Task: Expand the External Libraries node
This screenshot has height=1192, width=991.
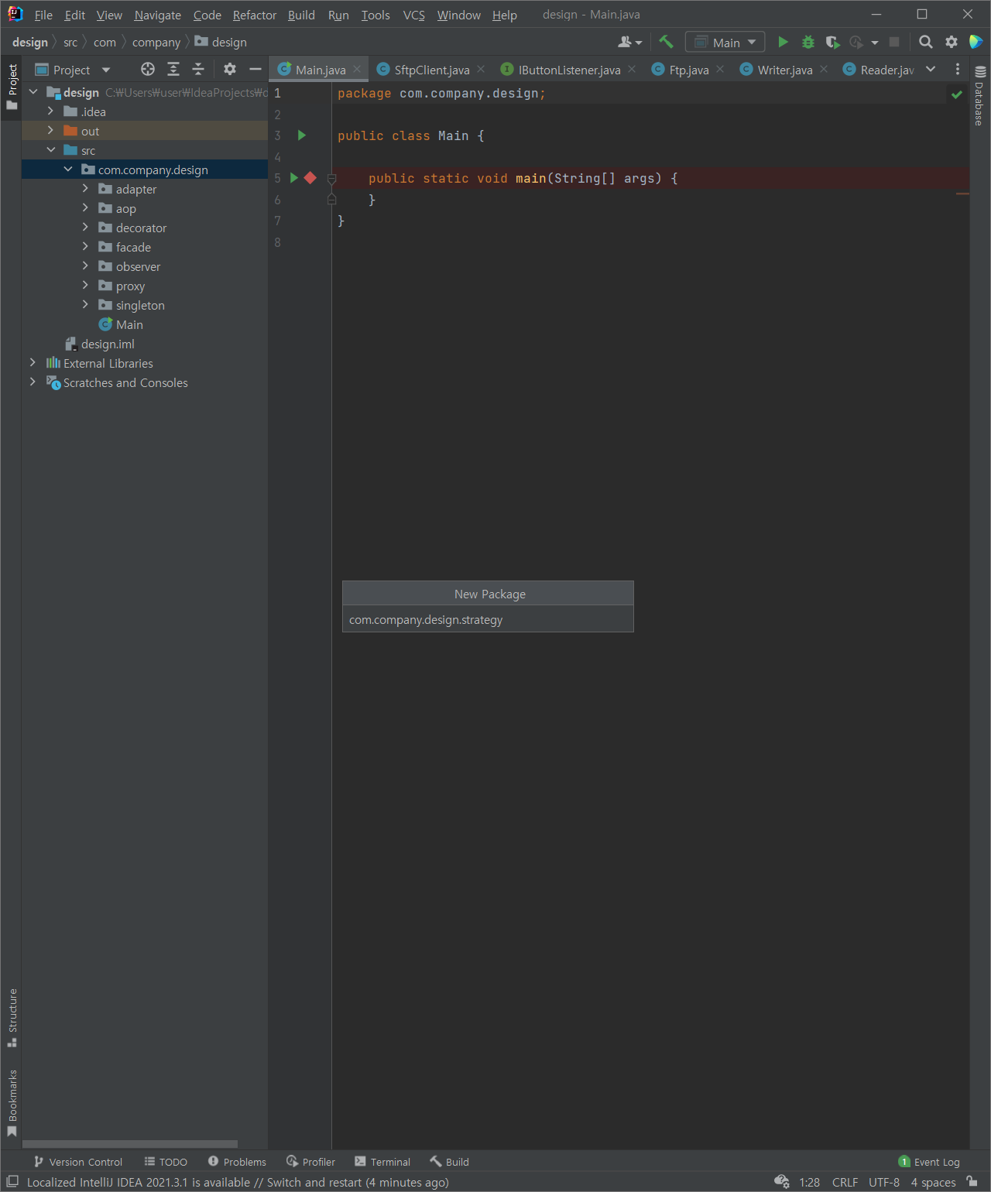Action: [33, 363]
